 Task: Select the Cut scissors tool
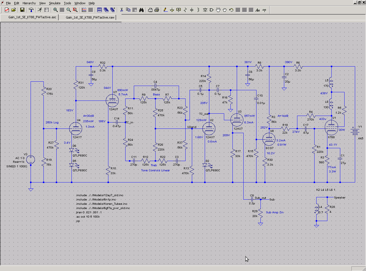122,10
